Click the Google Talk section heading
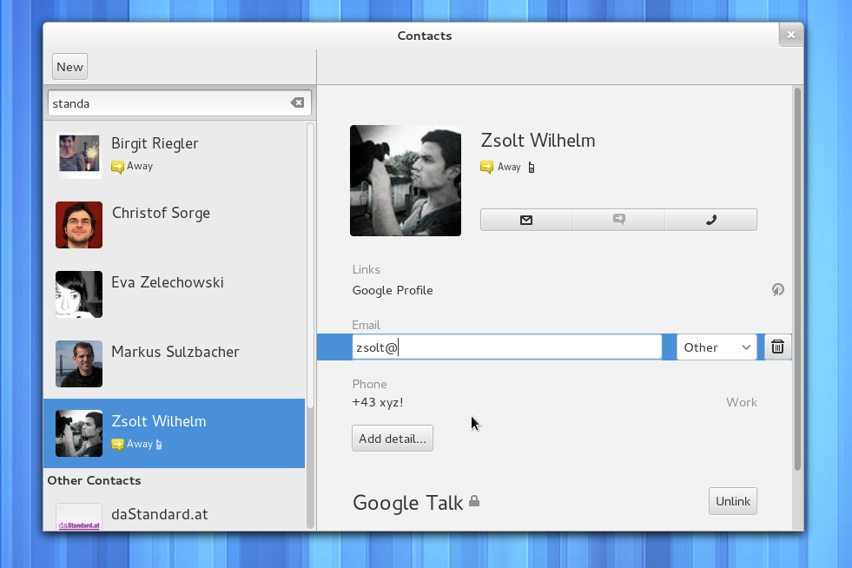The image size is (852, 568). coord(407,503)
